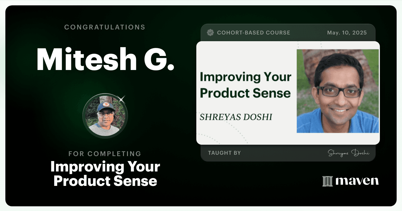This screenshot has height=211, width=402.
Task: Click the dark certificate header bar
Action: click(x=288, y=32)
